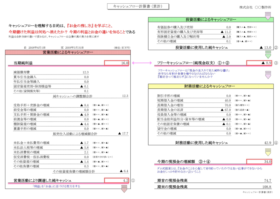Image resolution: width=280 pixels, height=199 pixels.
Task: Select the その他負債の増減 row label
Action: point(26,166)
